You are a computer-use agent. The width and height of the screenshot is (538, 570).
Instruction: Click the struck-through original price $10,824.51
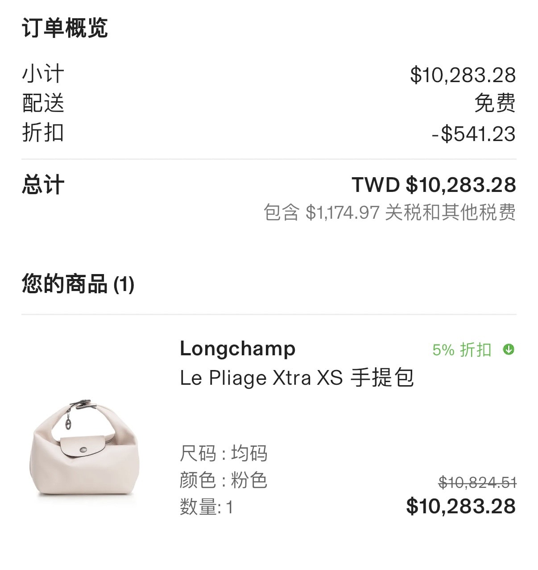click(x=477, y=482)
